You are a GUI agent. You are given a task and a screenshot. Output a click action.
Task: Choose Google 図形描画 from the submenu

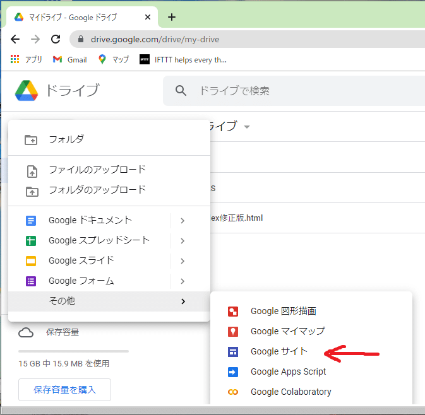pyautogui.click(x=311, y=312)
